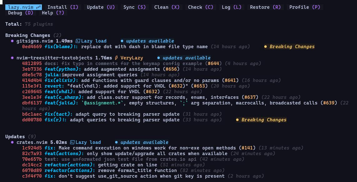Image resolution: width=357 pixels, height=182 pixels.
Task: Open commit hash c269645
Action: pos(32,92)
